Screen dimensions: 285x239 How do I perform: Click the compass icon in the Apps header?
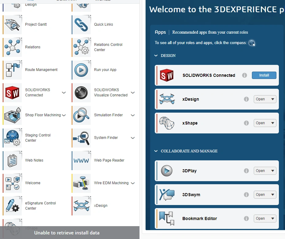(252, 43)
